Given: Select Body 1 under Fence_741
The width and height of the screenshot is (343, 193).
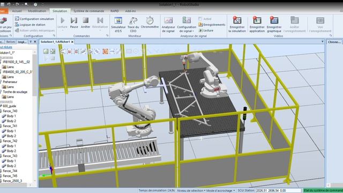Looking at the screenshot, I should [11, 131].
